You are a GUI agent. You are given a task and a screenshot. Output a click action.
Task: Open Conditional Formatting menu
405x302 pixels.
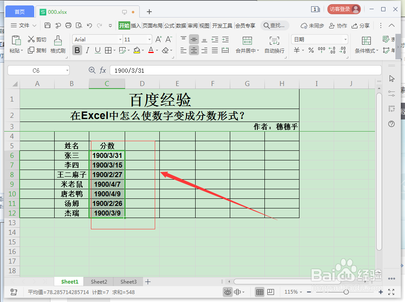point(366,44)
